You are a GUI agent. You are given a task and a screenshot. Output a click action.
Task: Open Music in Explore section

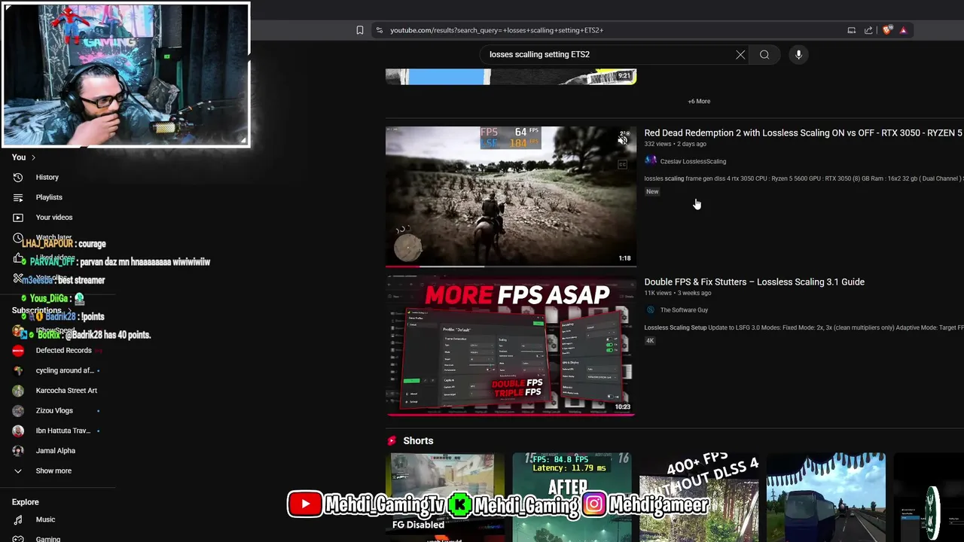[45, 519]
